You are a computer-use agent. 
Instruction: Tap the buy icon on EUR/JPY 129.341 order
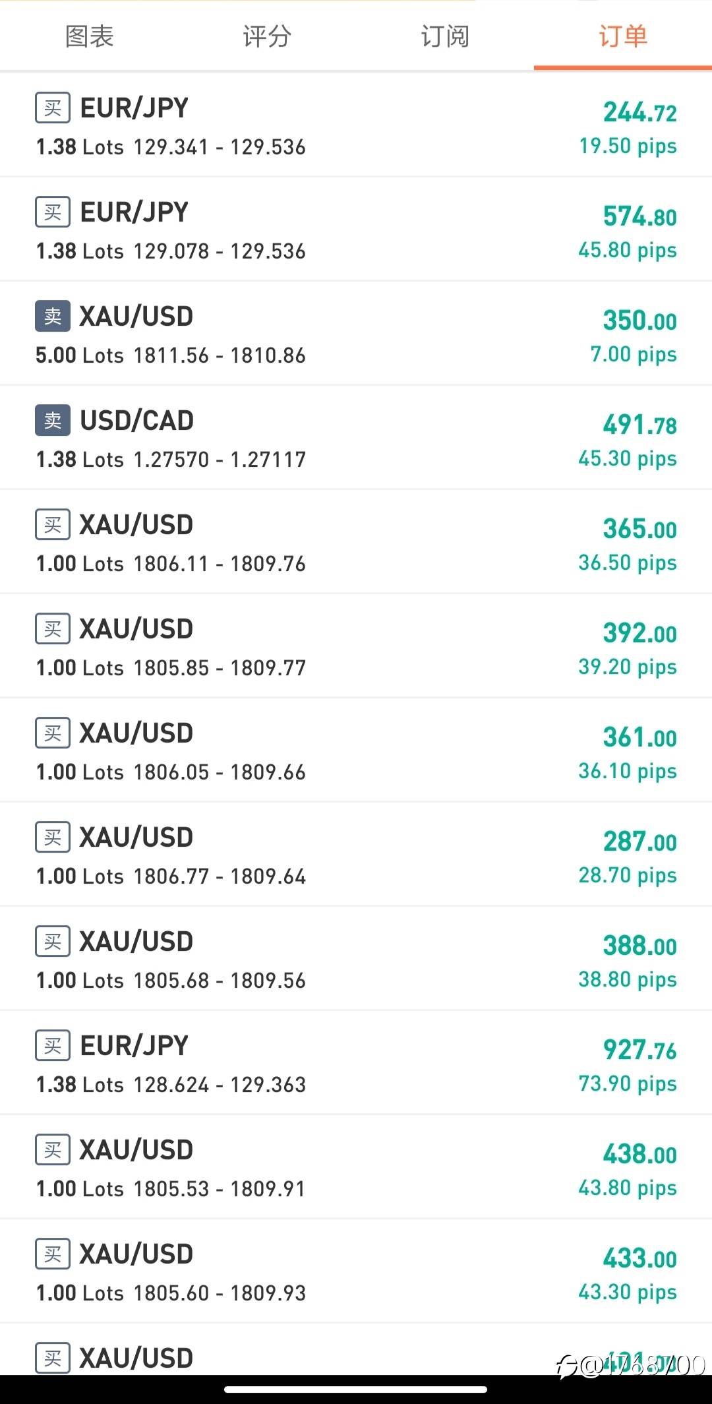click(x=53, y=108)
